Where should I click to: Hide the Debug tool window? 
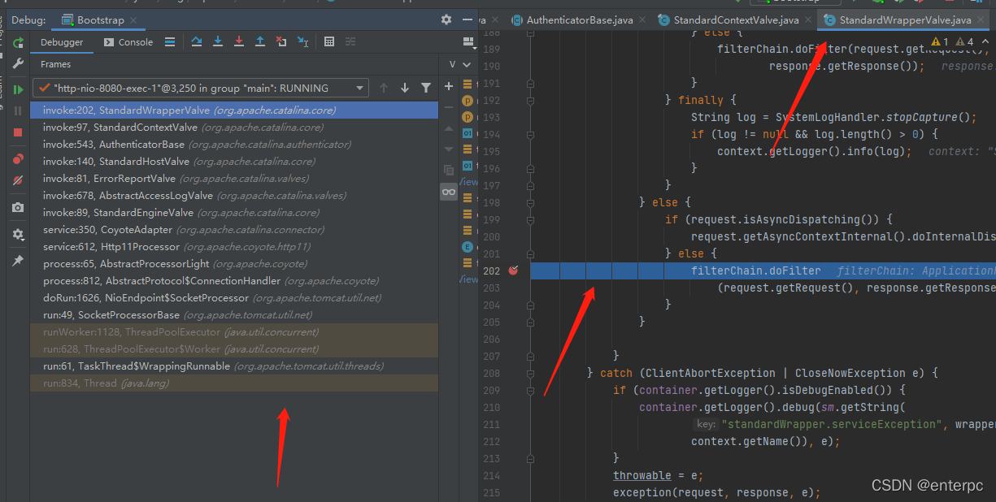click(467, 19)
